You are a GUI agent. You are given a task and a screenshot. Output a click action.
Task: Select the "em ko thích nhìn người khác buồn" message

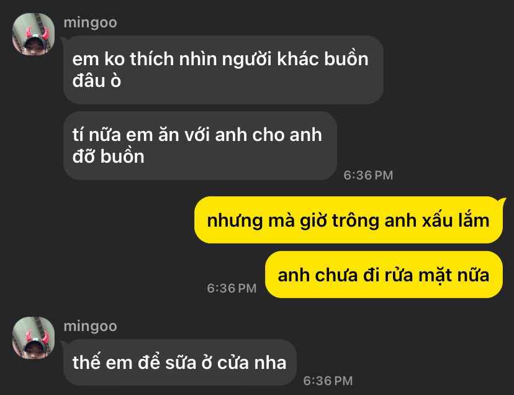pos(223,70)
